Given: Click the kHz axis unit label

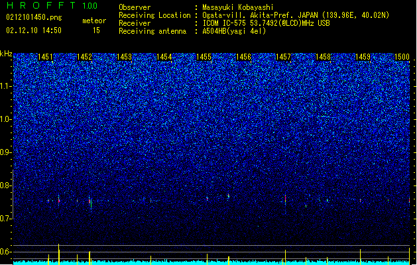Looking at the screenshot, I should [x=6, y=54].
